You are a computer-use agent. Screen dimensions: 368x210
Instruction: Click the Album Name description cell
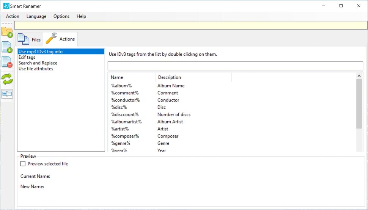pyautogui.click(x=171, y=86)
